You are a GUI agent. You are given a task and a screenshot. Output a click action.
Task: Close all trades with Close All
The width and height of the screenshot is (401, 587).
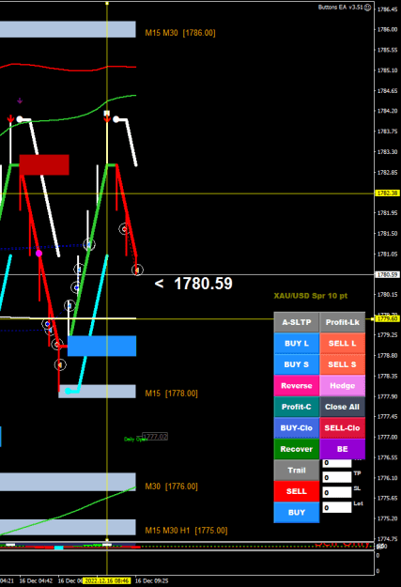[x=342, y=407]
